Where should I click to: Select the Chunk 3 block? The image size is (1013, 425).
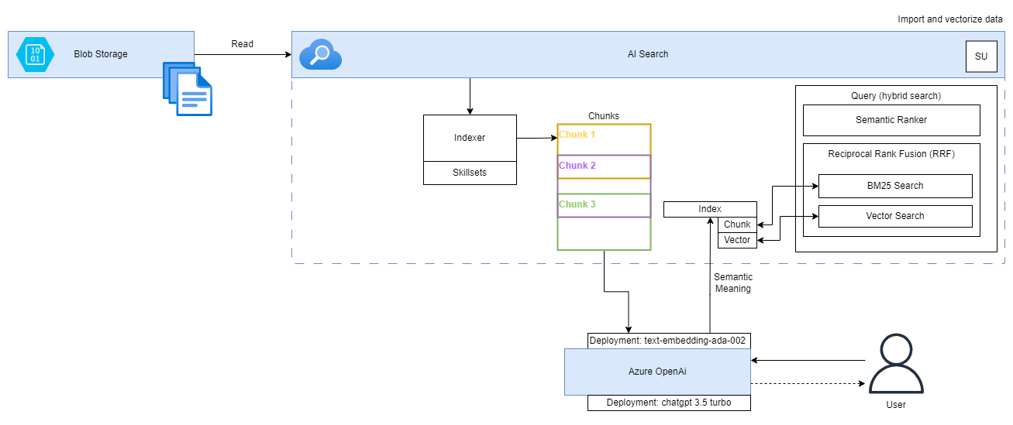(604, 221)
